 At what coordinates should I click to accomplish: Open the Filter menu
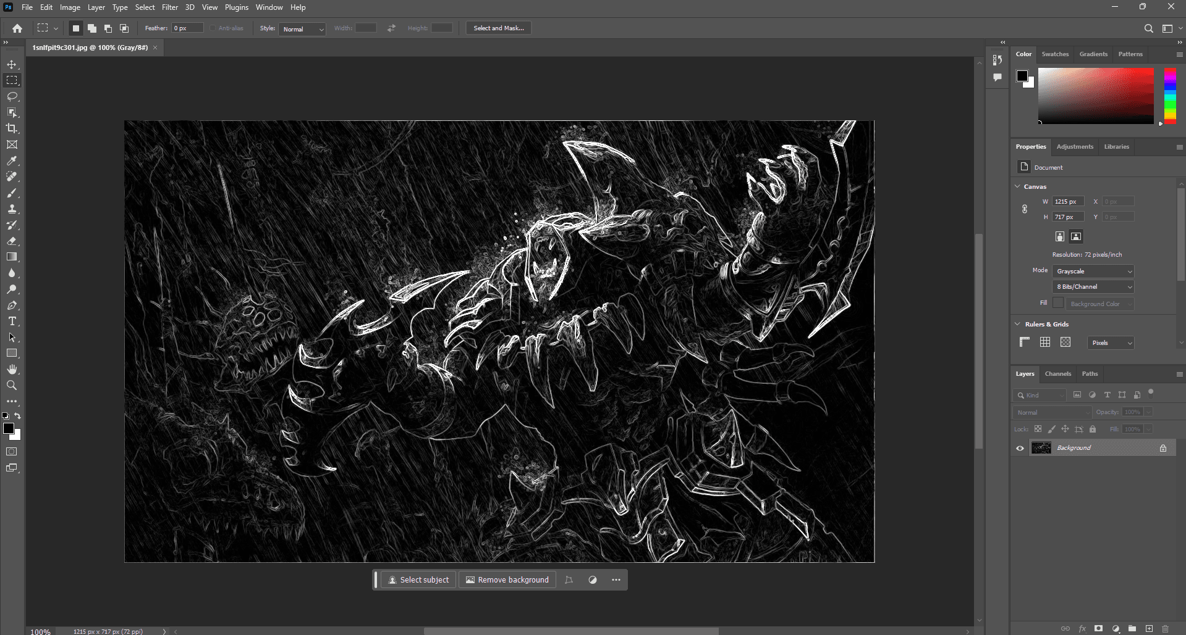pos(170,7)
